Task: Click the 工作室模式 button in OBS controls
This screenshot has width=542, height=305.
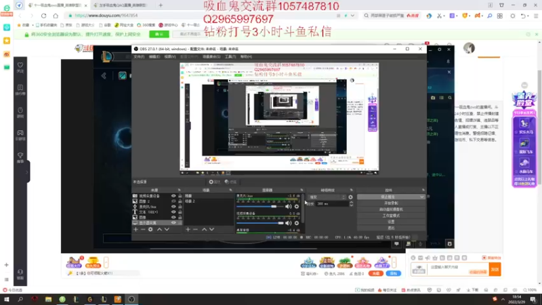Action: click(x=391, y=216)
